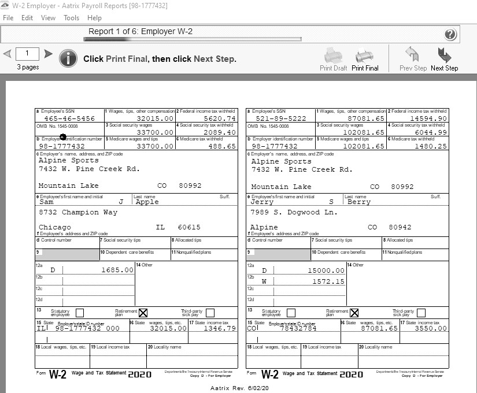477x393 pixels.
Task: Click the Print Final printer icon
Action: [364, 56]
